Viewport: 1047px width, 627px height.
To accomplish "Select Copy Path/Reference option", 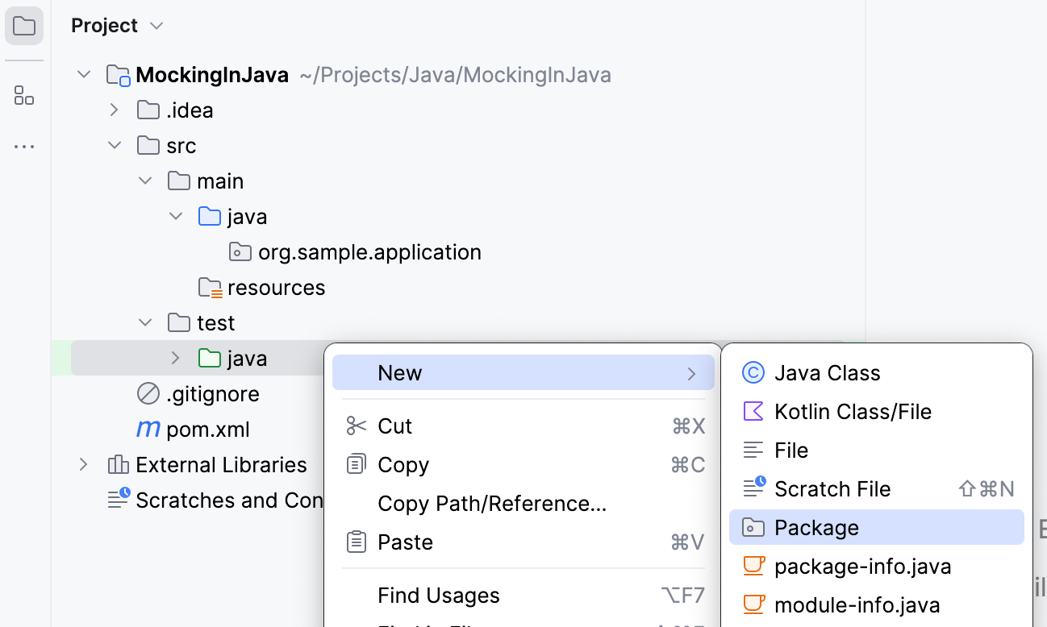I will coord(492,503).
